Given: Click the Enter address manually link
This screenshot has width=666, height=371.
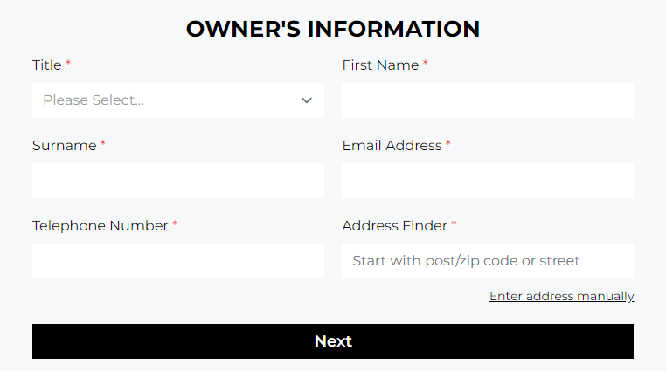Looking at the screenshot, I should tap(561, 296).
